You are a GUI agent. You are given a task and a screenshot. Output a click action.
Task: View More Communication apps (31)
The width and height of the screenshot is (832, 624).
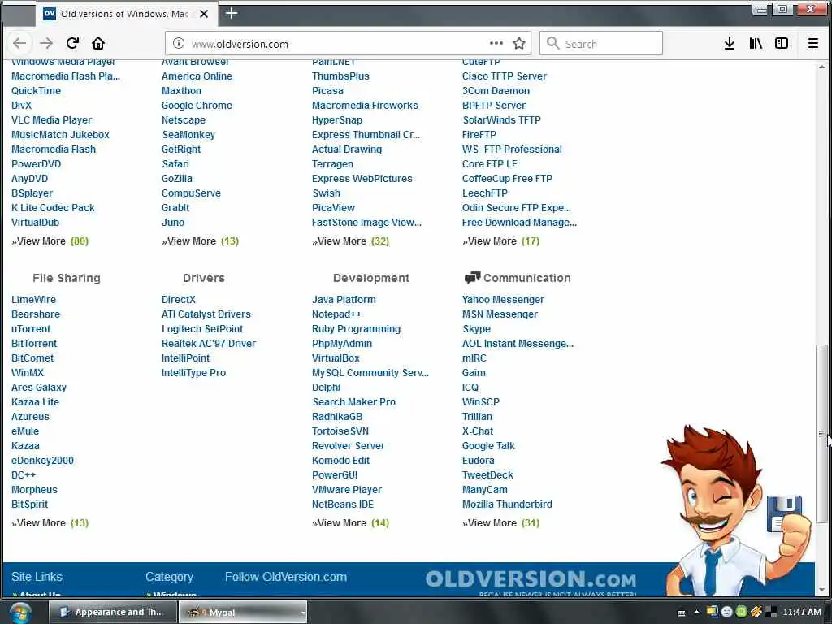coord(500,522)
